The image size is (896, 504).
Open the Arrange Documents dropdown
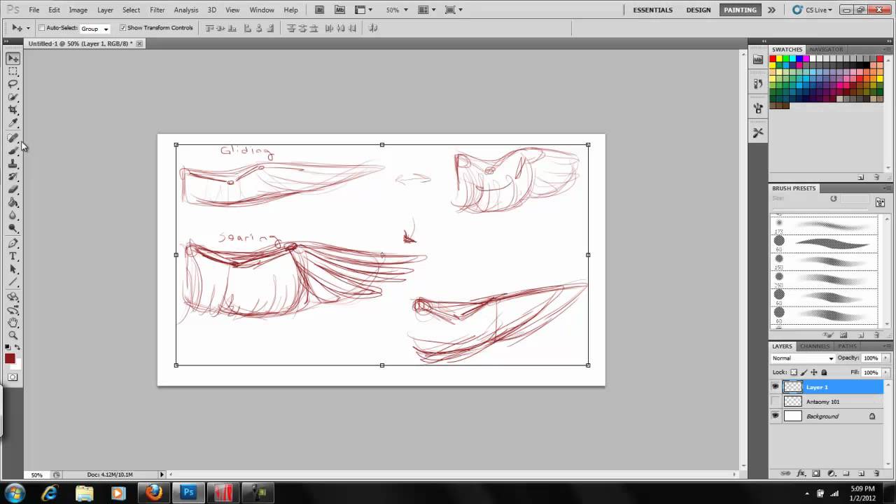click(426, 10)
